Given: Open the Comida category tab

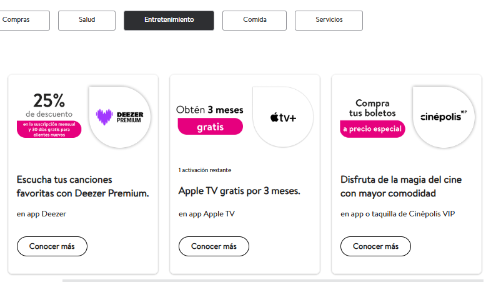Looking at the screenshot, I should point(254,20).
